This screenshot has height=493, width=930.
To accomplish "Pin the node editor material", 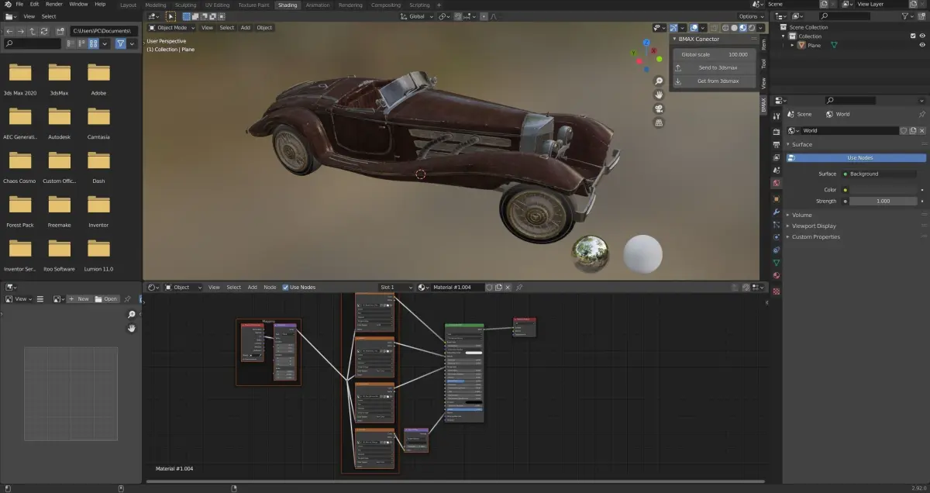I will pyautogui.click(x=519, y=288).
